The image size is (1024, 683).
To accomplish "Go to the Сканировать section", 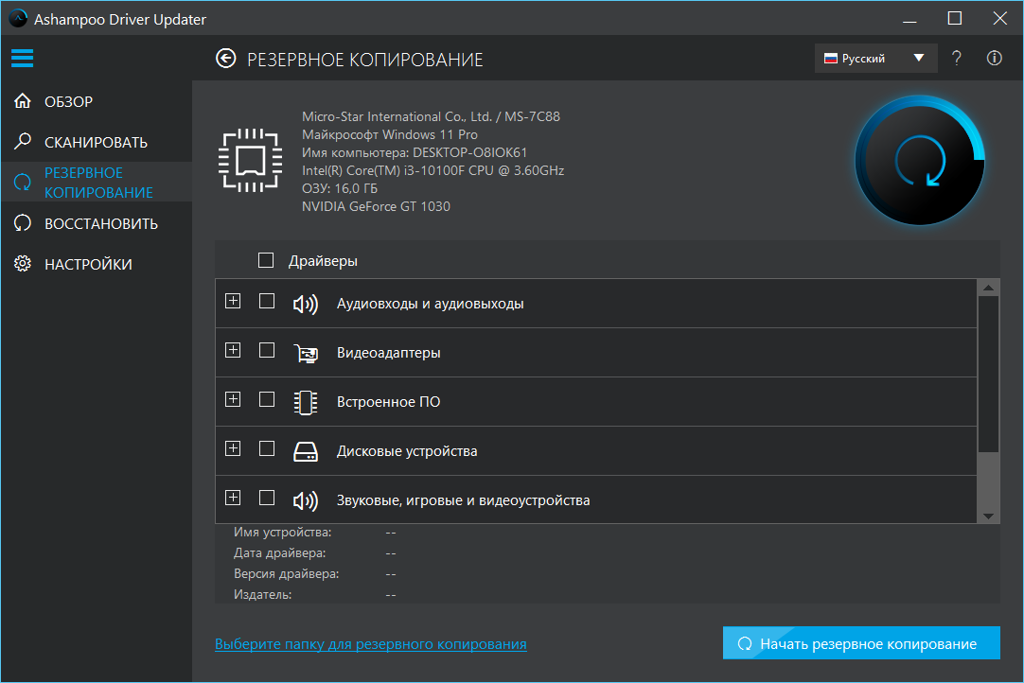I will [96, 142].
